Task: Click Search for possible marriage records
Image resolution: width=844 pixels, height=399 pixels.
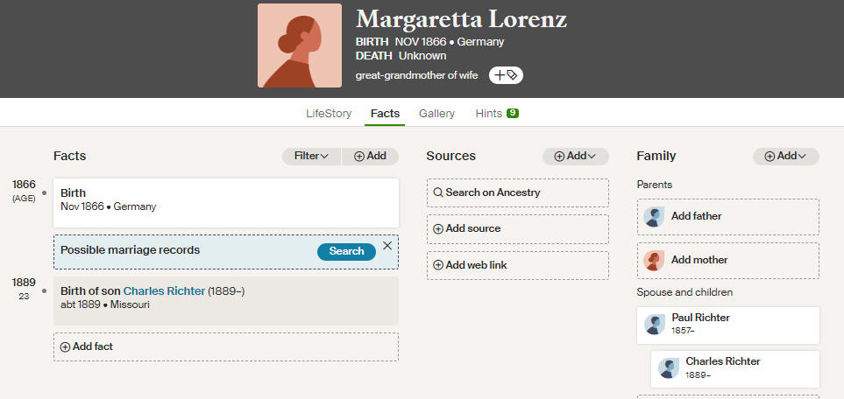Action: point(347,251)
